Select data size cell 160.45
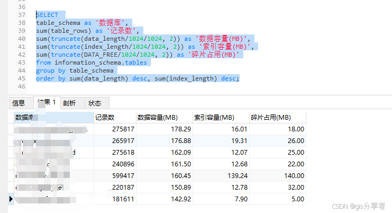The width and height of the screenshot is (392, 213). [x=165, y=176]
